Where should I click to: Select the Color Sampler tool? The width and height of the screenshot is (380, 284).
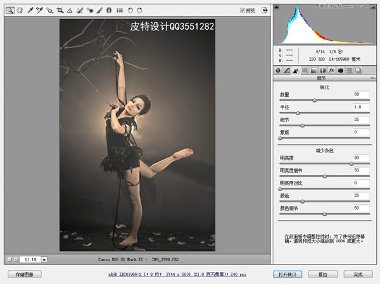point(39,10)
